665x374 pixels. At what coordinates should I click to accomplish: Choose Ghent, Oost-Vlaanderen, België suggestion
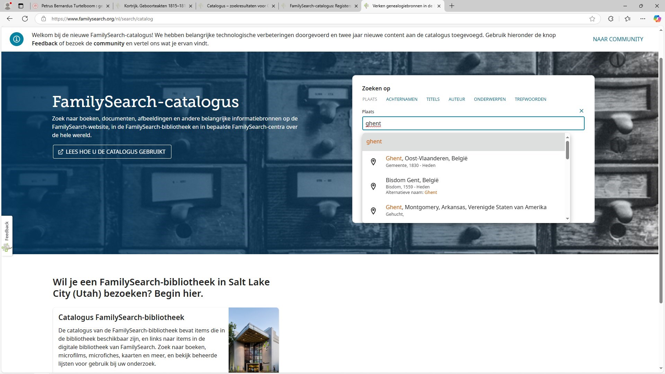463,161
